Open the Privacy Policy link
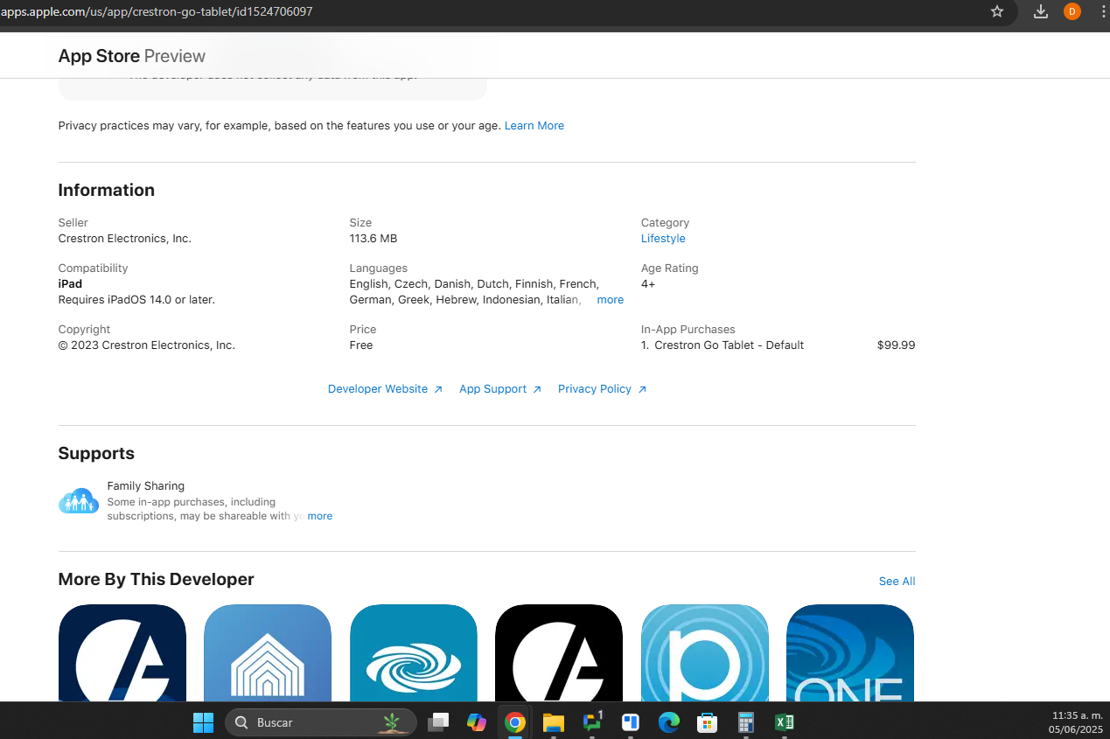1110x739 pixels. pyautogui.click(x=602, y=389)
